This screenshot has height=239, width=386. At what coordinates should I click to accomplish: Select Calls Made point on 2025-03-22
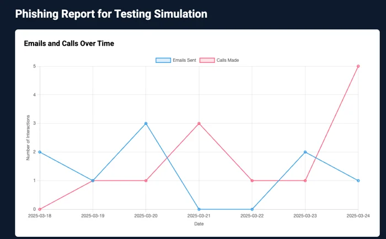pos(252,180)
